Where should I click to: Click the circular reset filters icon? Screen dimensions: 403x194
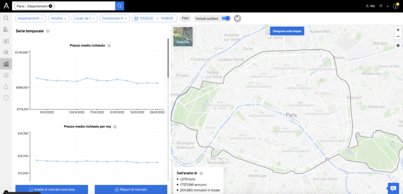(237, 18)
